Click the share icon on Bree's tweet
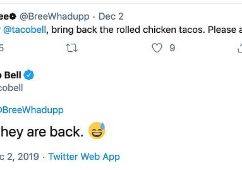The height and width of the screenshot is (170, 242). pyautogui.click(x=239, y=48)
